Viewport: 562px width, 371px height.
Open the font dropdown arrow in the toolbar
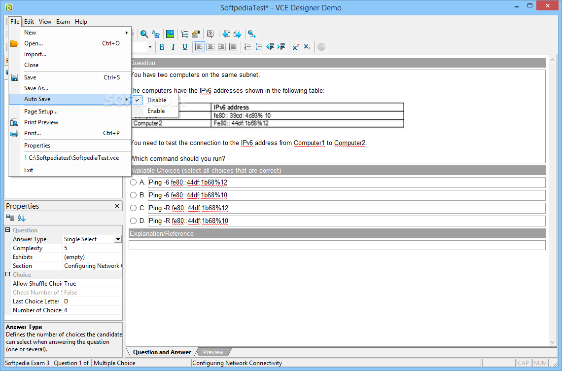click(150, 47)
